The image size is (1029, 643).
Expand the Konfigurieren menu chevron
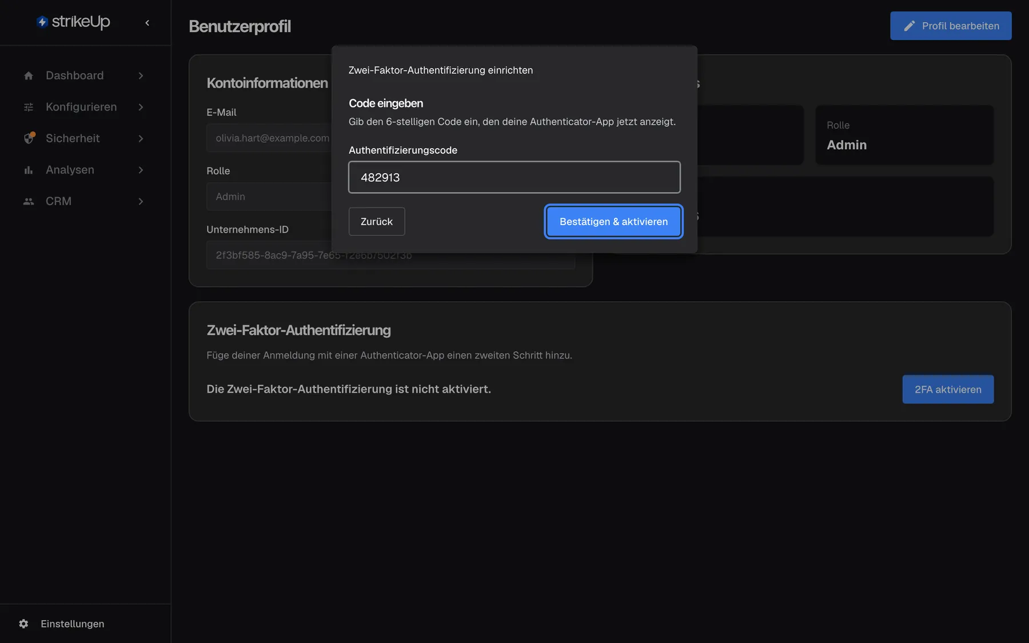pos(141,107)
